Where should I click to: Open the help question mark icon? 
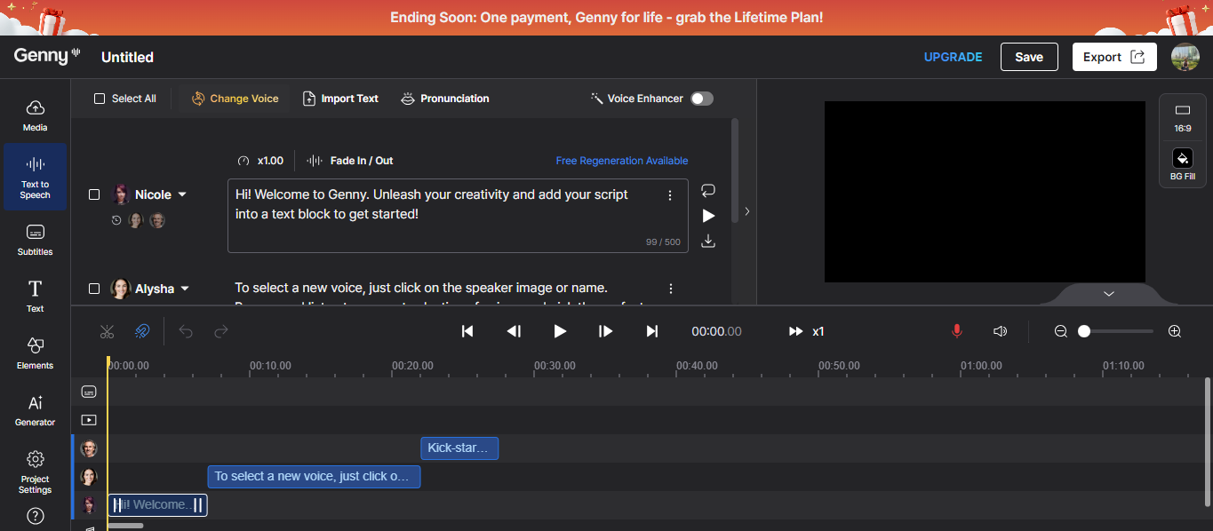coord(36,516)
